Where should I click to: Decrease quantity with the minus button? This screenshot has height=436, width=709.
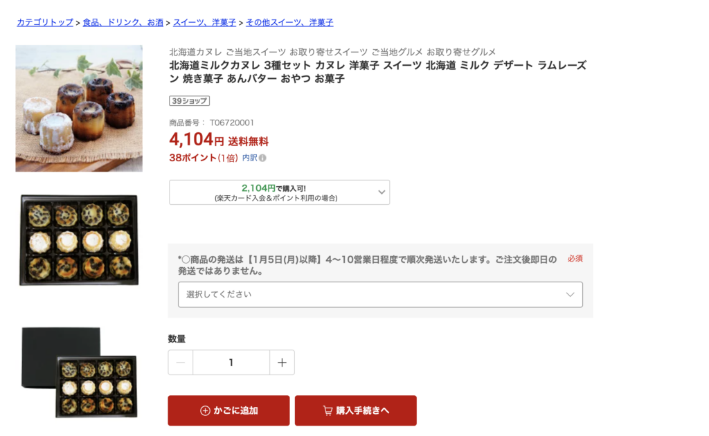(181, 363)
